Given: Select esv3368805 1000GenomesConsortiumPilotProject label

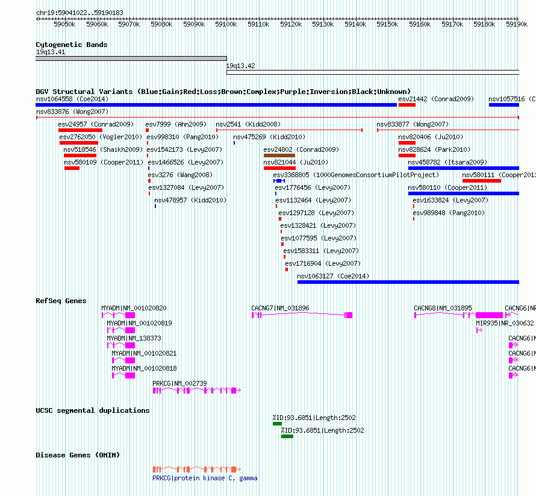Looking at the screenshot, I should click(356, 175).
